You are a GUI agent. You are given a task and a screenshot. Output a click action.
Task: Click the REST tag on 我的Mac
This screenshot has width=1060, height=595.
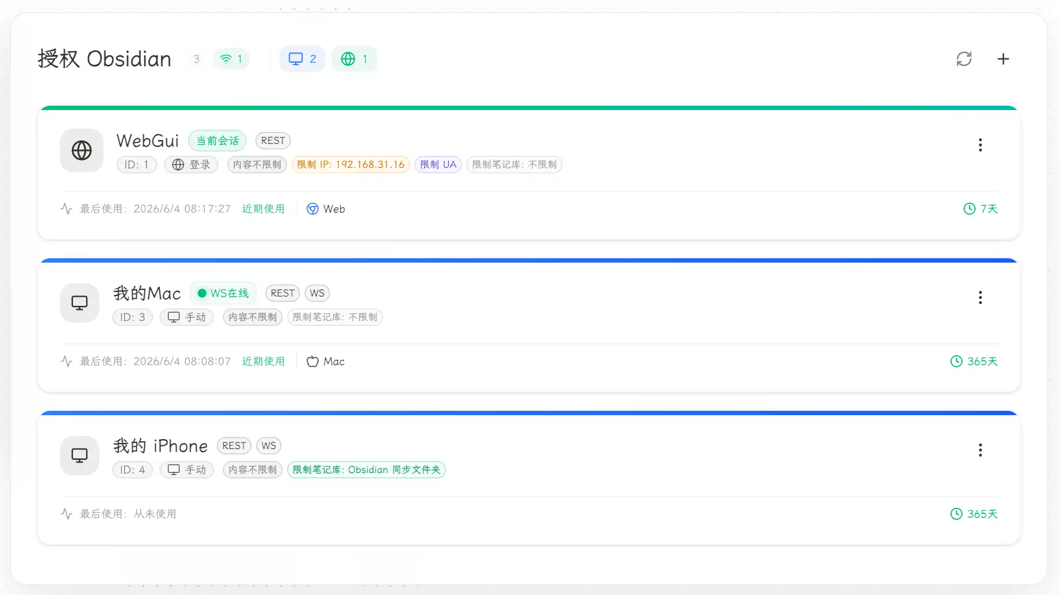[283, 293]
